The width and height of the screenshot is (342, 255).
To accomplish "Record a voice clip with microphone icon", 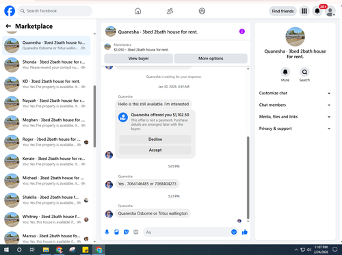I will (107, 232).
